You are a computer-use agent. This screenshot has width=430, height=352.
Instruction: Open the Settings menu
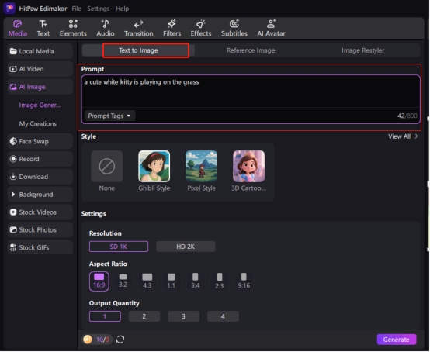coord(98,9)
